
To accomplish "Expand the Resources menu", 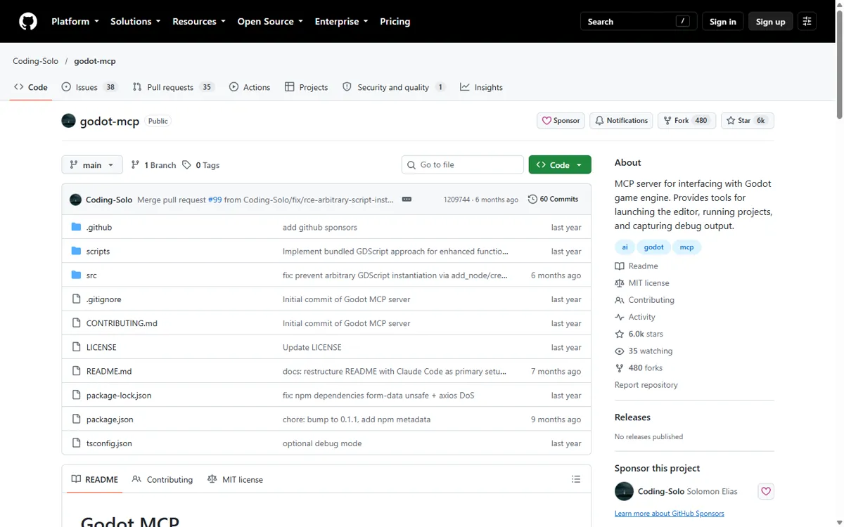I will tap(199, 22).
